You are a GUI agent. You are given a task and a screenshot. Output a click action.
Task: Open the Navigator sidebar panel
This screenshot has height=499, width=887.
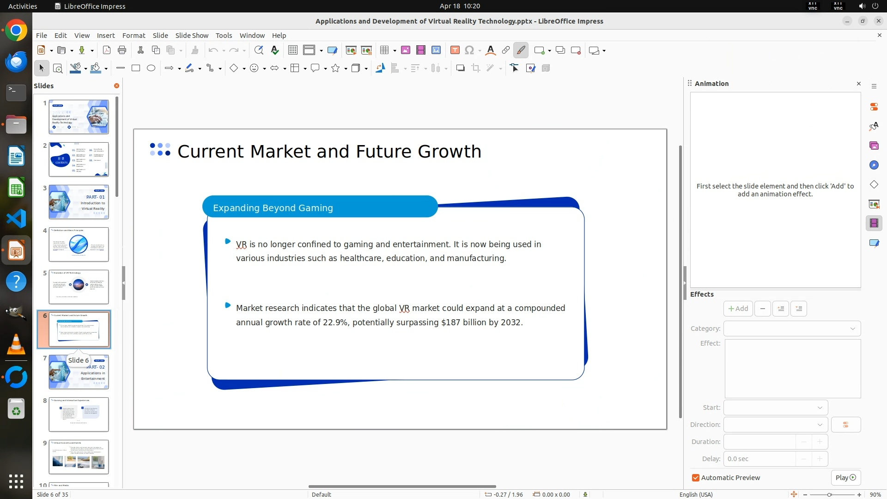coord(874,165)
